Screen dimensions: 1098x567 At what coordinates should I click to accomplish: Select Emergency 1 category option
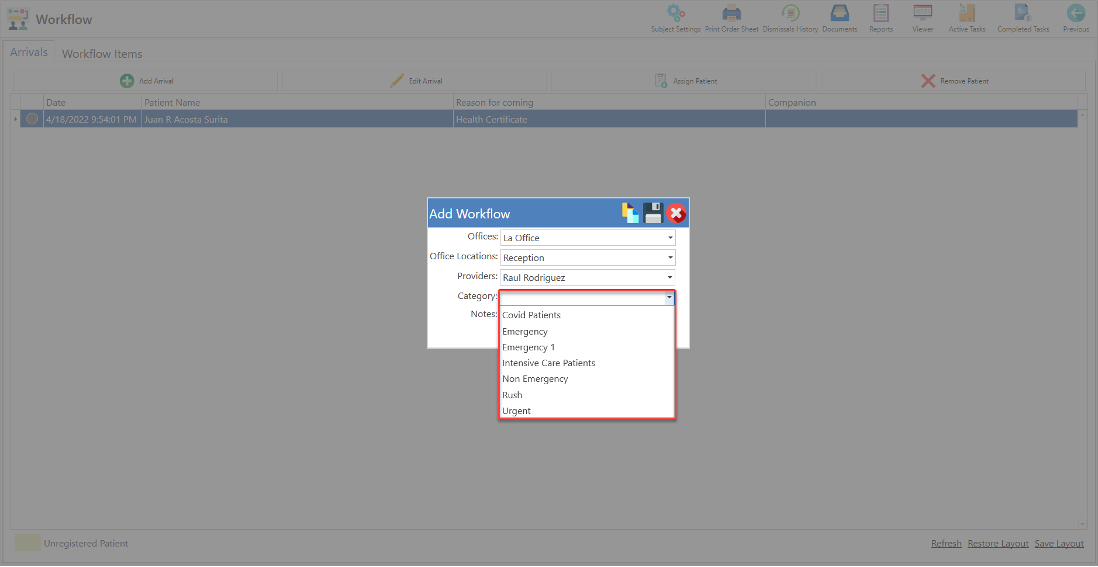click(587, 347)
